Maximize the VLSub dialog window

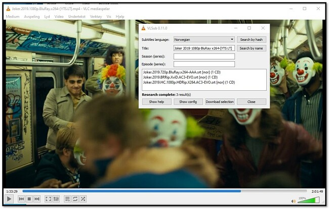pyautogui.click(x=249, y=28)
